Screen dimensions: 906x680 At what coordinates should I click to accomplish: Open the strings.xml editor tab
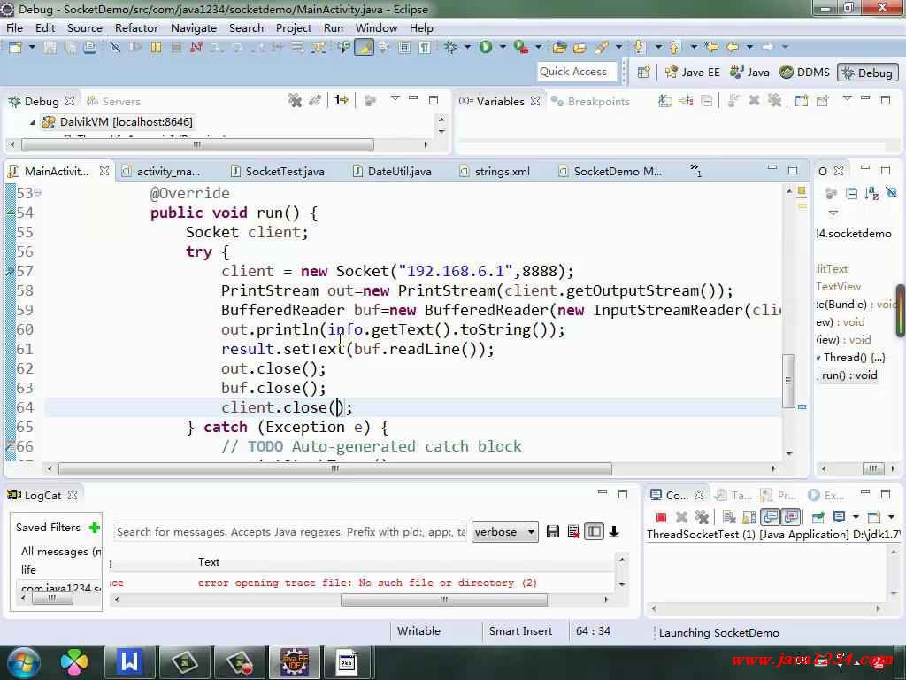pyautogui.click(x=495, y=171)
